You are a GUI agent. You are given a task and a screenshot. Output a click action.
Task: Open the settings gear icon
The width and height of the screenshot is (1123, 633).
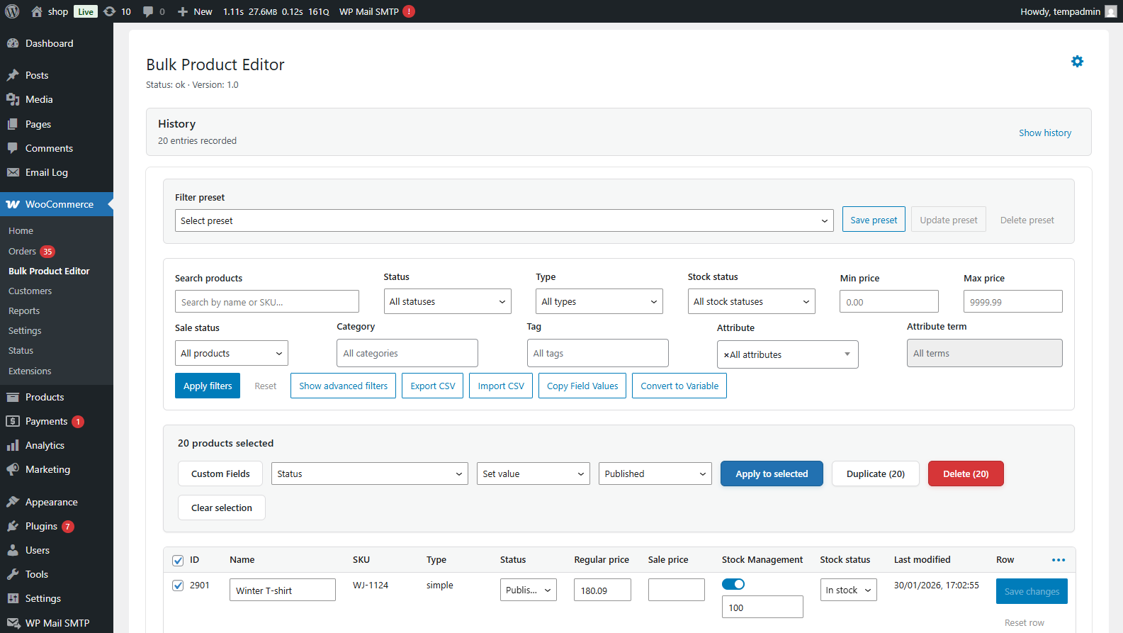coord(1077,62)
